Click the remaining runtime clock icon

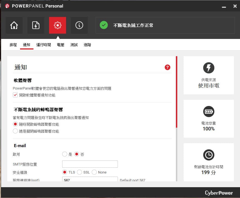209,155
